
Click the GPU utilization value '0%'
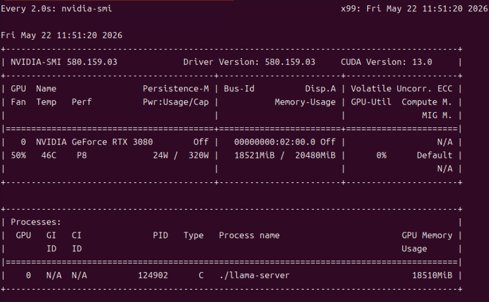tap(381, 155)
